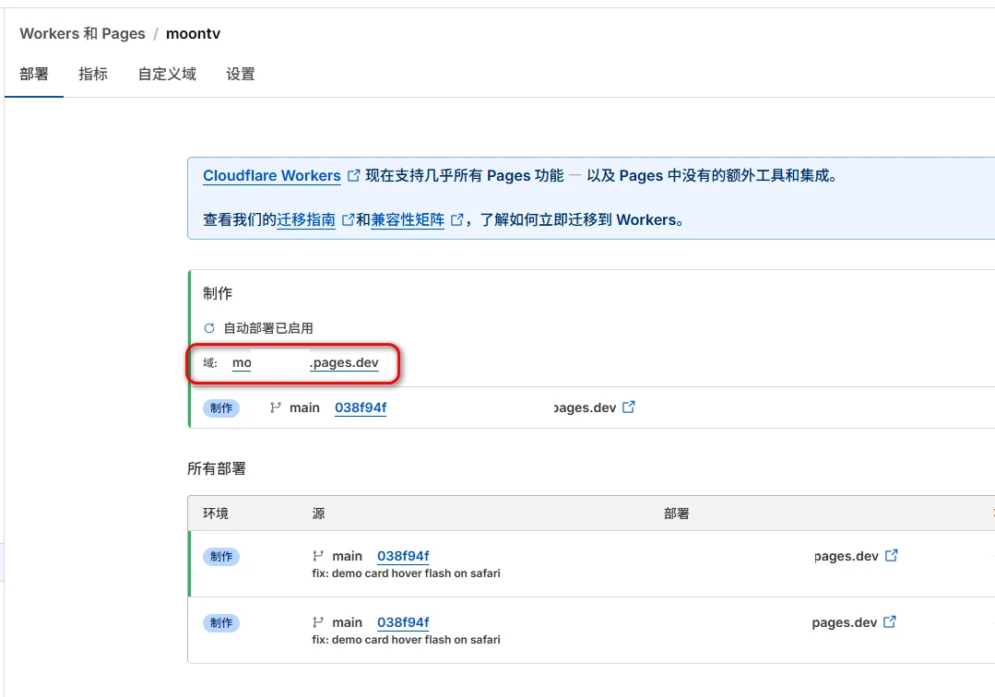Viewport: 995px width, 697px height.
Task: Click external-link icon in the 制作 card
Action: click(629, 408)
